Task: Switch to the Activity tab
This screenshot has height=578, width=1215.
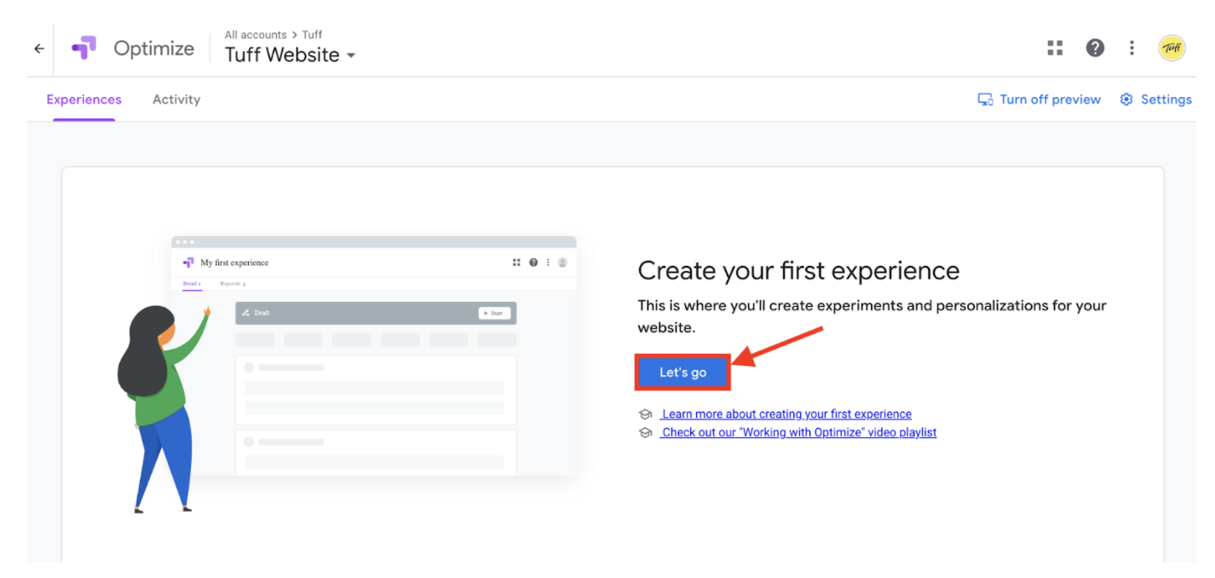Action: point(176,99)
